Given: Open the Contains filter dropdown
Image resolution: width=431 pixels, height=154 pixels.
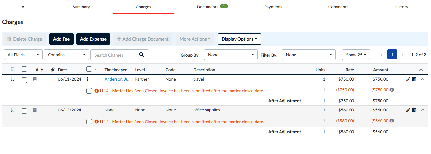Looking at the screenshot, I should tap(66, 55).
